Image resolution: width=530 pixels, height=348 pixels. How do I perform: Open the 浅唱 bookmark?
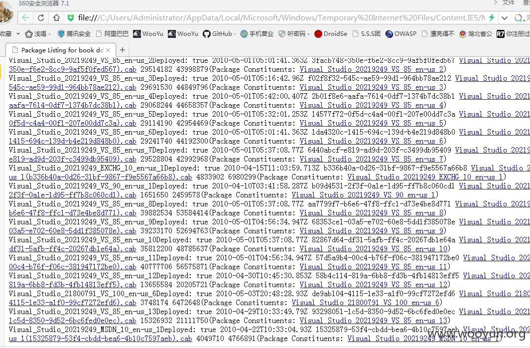38,34
